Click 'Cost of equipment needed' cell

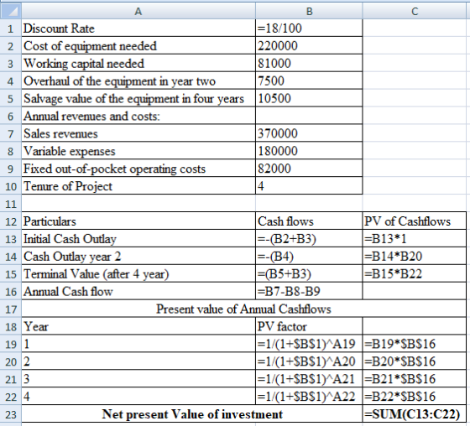coord(138,46)
